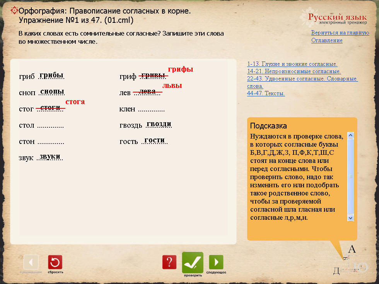Click the hint panel scrollbar thumb
This screenshot has width=379, height=284.
pyautogui.click(x=350, y=176)
